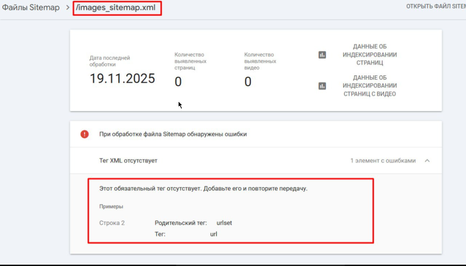Image resolution: width=466 pixels, height=266 pixels.
Task: Click the Родительский тег: label
Action: point(181,223)
